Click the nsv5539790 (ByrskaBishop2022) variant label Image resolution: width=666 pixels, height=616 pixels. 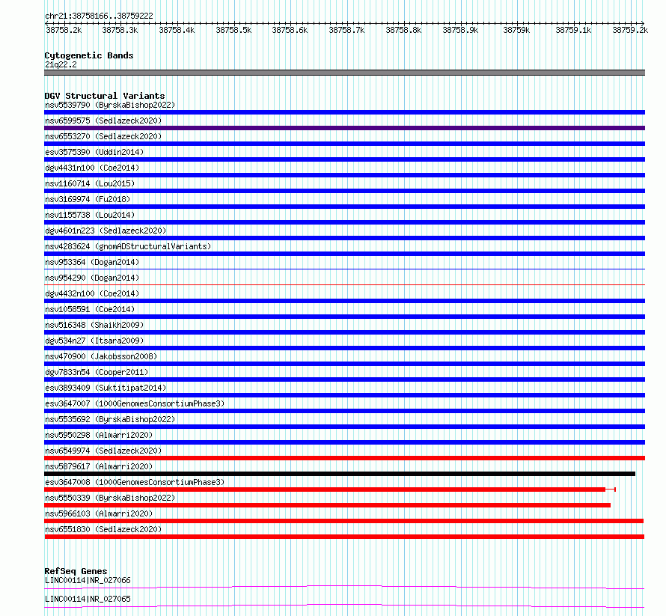(x=110, y=105)
